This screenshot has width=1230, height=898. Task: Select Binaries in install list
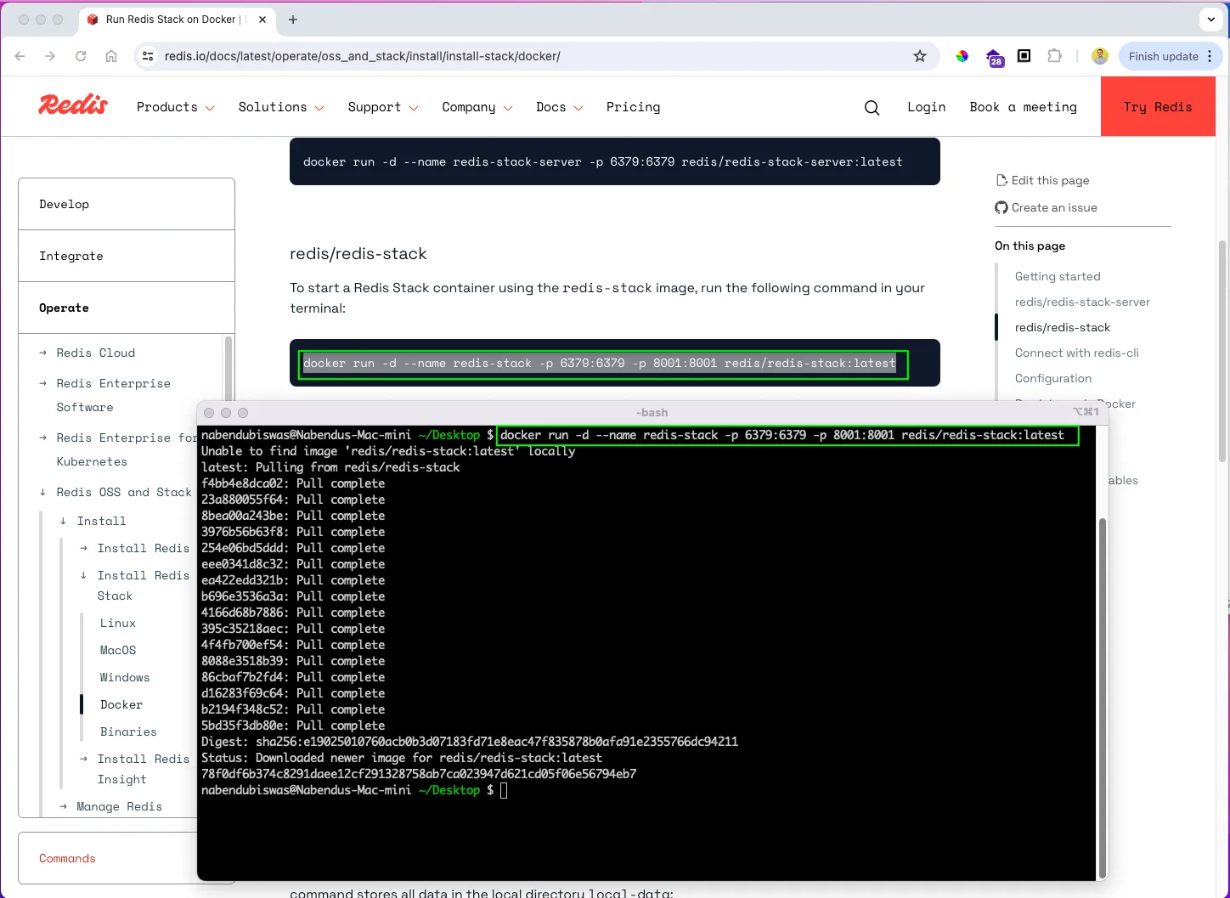[128, 731]
